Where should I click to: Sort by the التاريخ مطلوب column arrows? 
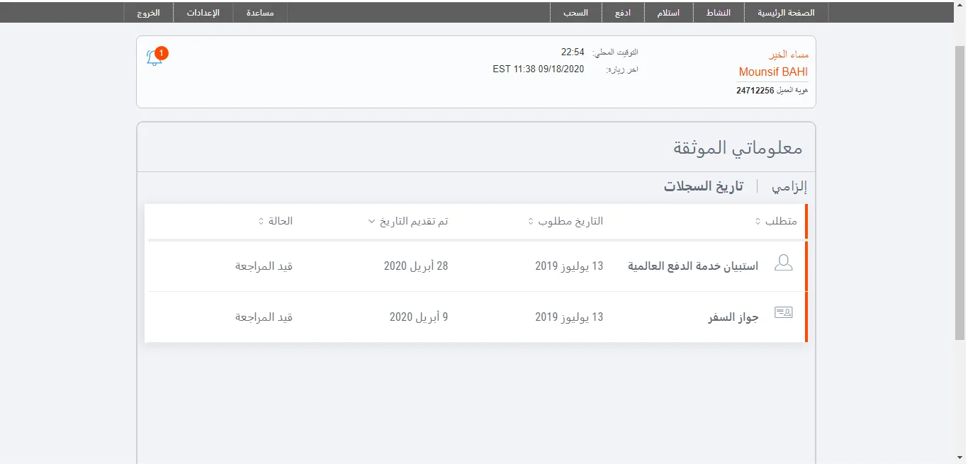(x=531, y=222)
